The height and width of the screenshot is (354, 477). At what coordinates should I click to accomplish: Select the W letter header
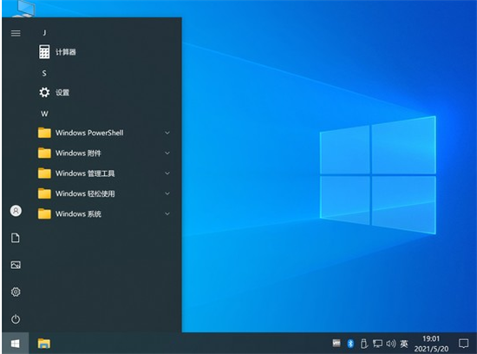click(44, 114)
